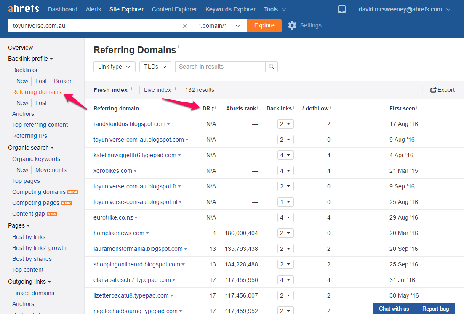Screen dimensions: 464x314
Task: Open the notifications inbox icon
Action: [x=342, y=9]
